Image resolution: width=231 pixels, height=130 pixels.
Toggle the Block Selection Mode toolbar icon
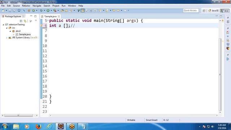tap(91, 10)
